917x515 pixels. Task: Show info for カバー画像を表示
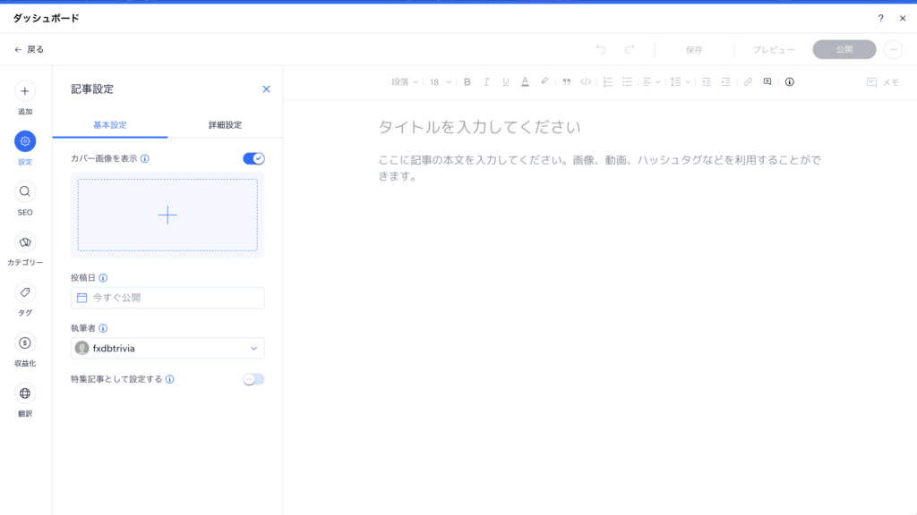(145, 159)
